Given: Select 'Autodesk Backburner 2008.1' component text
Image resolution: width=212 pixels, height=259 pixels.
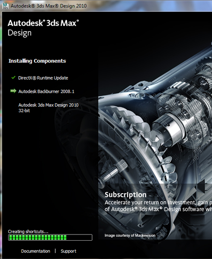Looking at the screenshot, I should pyautogui.click(x=46, y=91).
